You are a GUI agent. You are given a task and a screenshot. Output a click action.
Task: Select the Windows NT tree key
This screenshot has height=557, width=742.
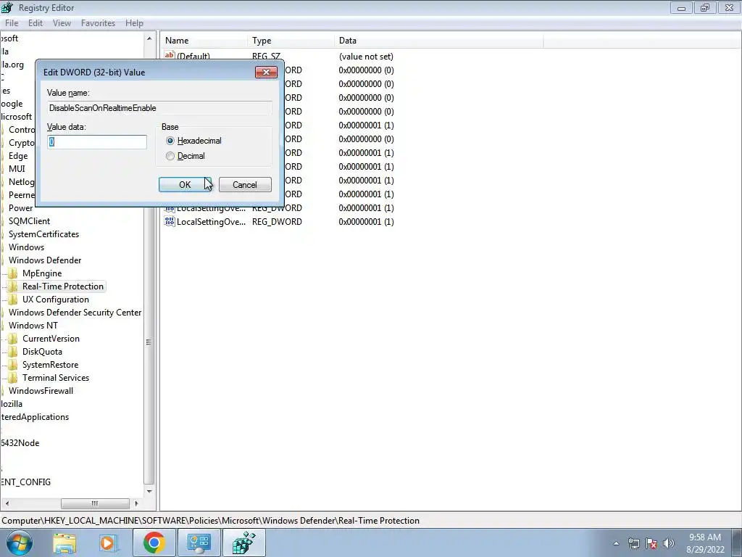click(33, 326)
